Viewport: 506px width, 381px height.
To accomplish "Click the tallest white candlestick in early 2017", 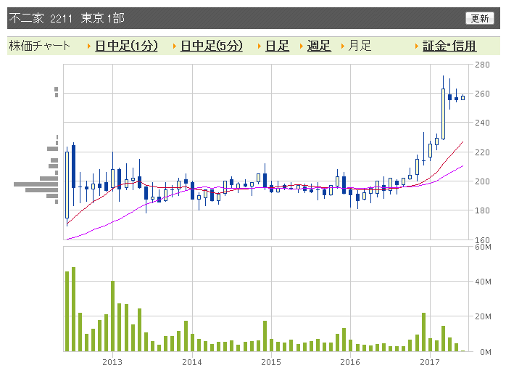I will pos(443,114).
